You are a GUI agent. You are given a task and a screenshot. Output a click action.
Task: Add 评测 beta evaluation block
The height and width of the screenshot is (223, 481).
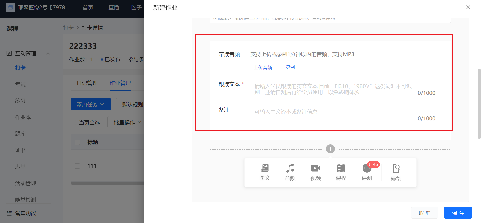[x=367, y=172]
